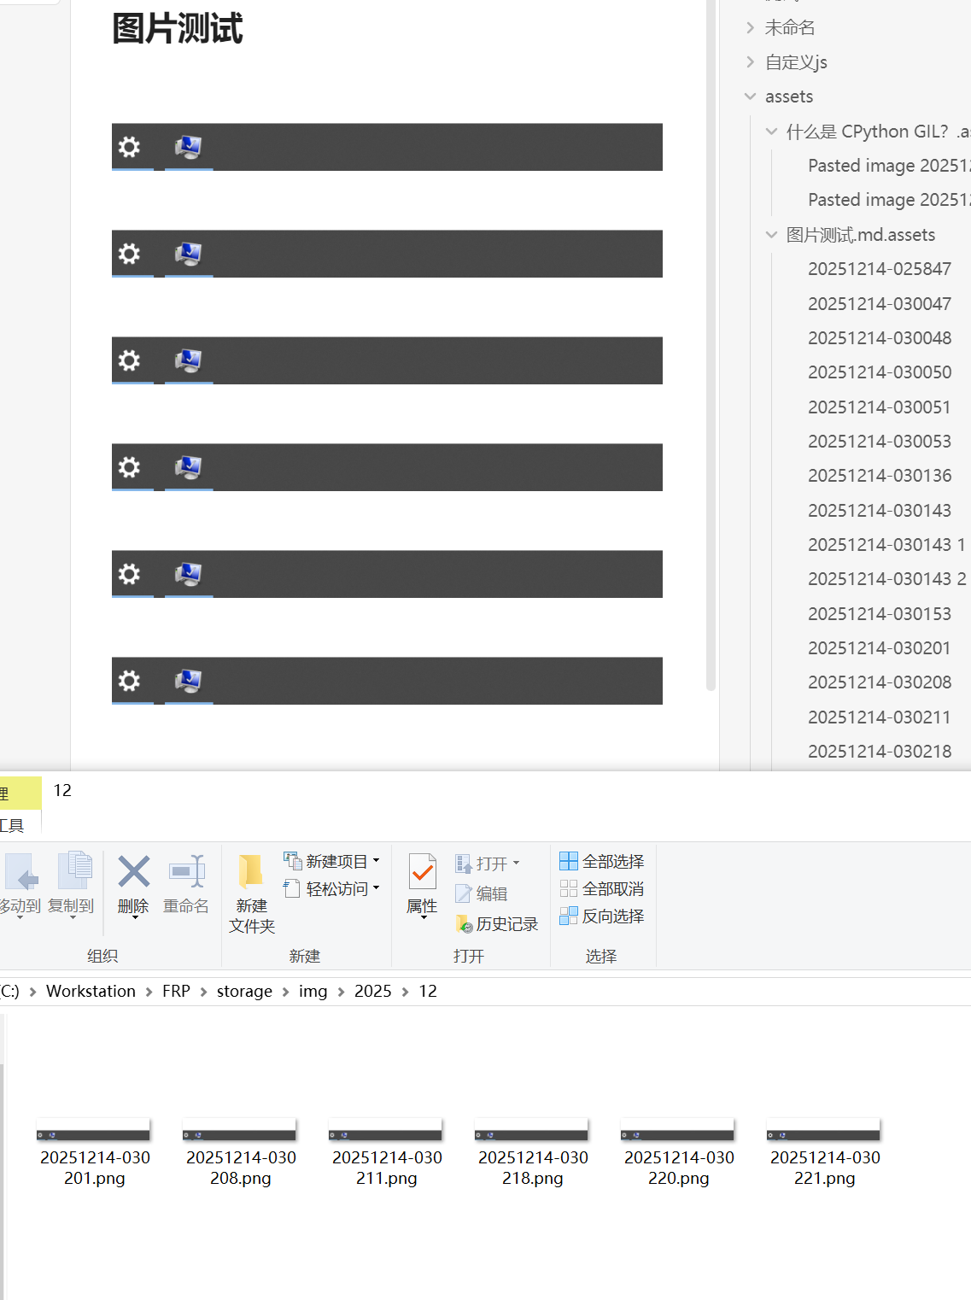Click storage in the address path
This screenshot has height=1300, width=971.
coord(244,991)
